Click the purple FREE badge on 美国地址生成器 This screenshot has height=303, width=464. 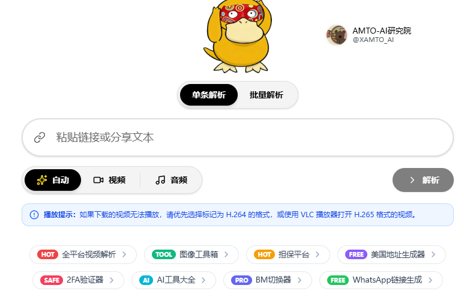tap(357, 254)
